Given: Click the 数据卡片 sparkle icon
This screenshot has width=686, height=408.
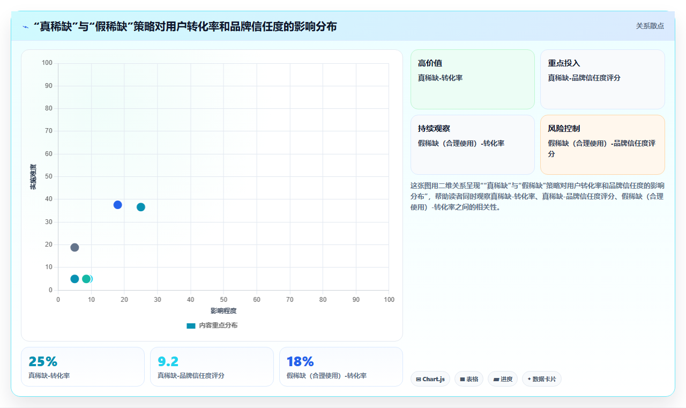Looking at the screenshot, I should (529, 379).
